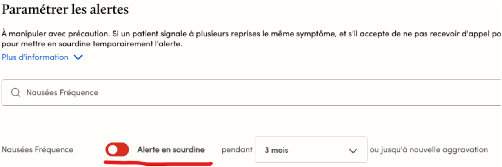The image size is (502, 167).
Task: Click the Nausées Fréquence text inside search box
Action: (62, 92)
